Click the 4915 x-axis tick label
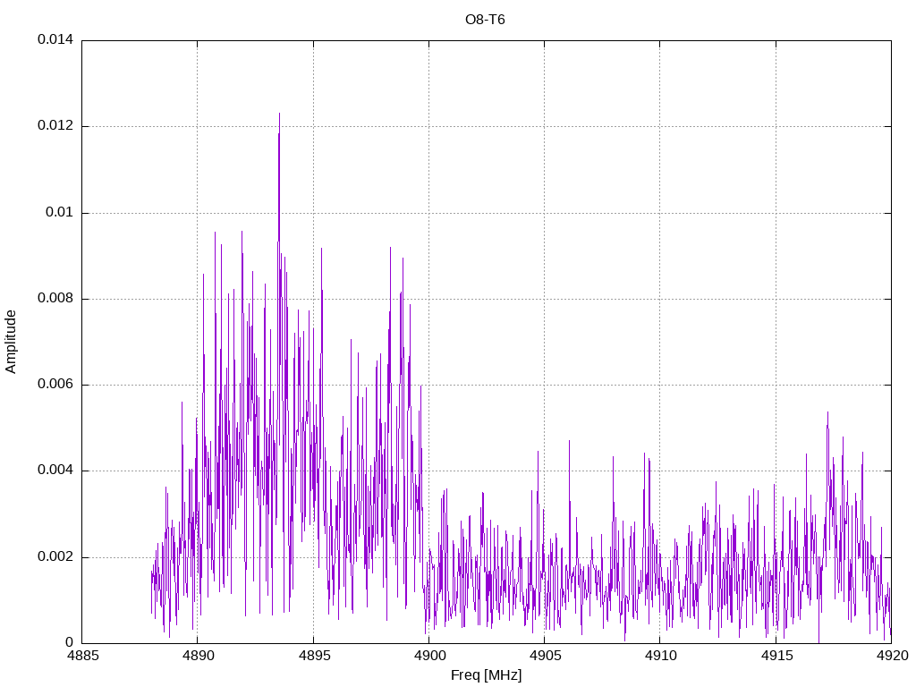 point(776,657)
